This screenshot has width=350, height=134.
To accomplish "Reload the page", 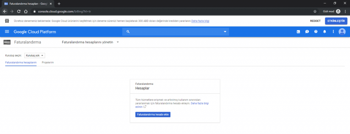I will point(19,11).
